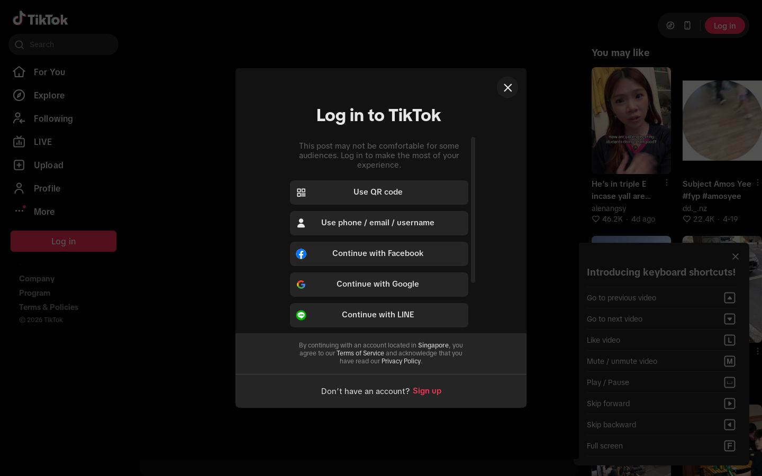Screen dimensions: 762x476
Task: Click the title "He's in triple E incase yall are…"
Action: pos(621,190)
